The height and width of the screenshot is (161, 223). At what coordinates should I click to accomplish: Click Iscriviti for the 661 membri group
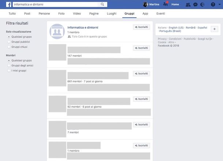pyautogui.click(x=141, y=73)
